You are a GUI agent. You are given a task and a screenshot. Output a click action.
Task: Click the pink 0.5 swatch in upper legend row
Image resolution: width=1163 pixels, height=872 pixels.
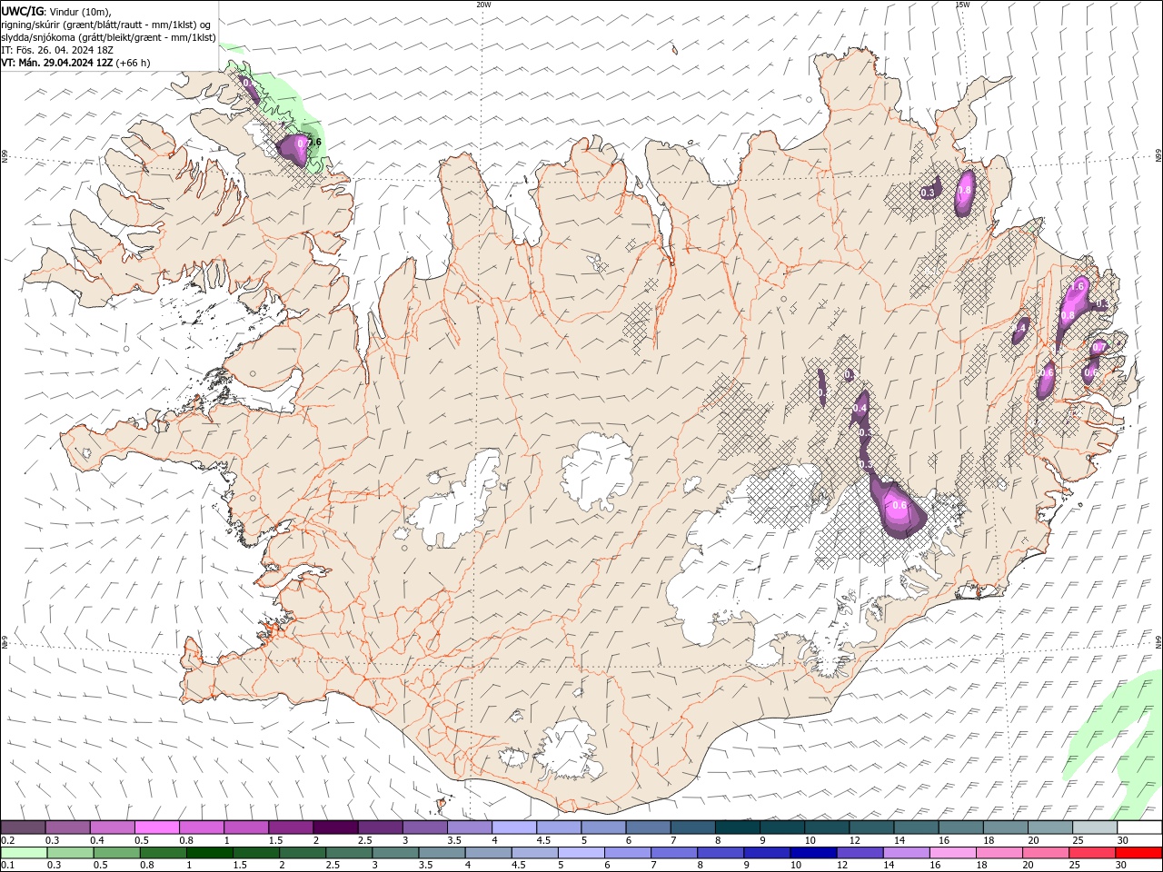[157, 827]
